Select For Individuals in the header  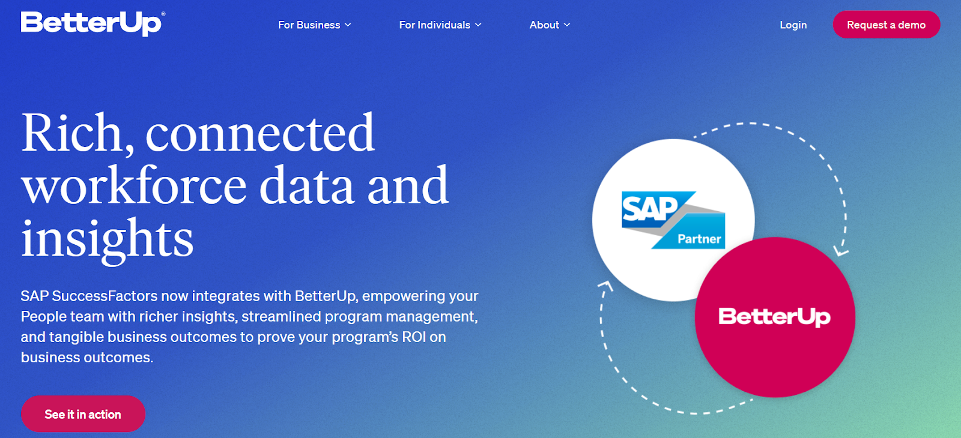click(x=434, y=25)
